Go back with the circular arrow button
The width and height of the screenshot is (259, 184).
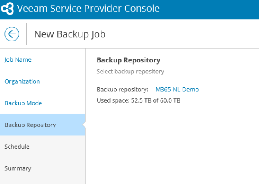12,34
